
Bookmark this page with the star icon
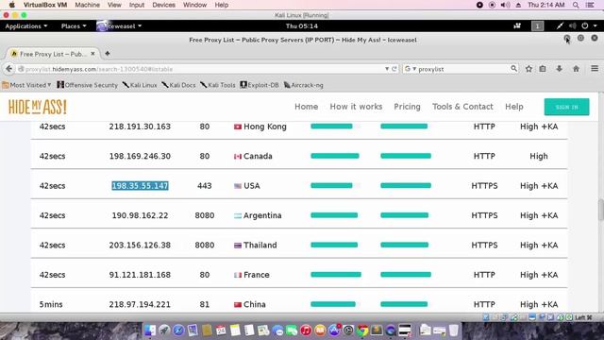click(x=528, y=69)
